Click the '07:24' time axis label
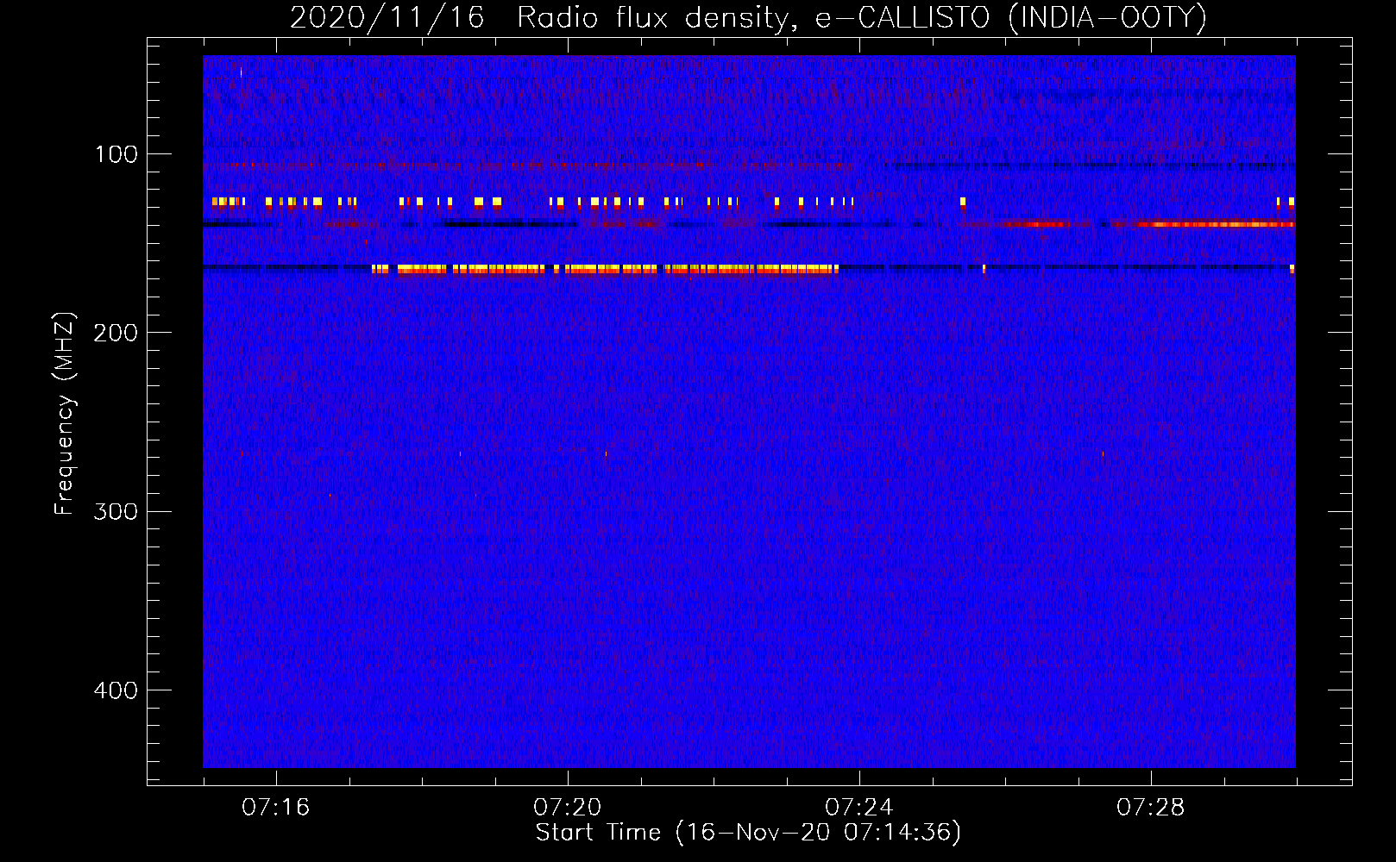1396x862 pixels. click(858, 807)
